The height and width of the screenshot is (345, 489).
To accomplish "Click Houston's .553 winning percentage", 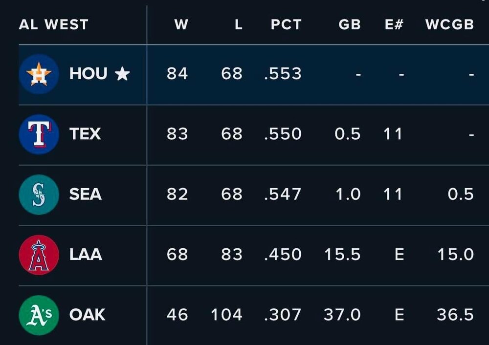I will pyautogui.click(x=283, y=74).
